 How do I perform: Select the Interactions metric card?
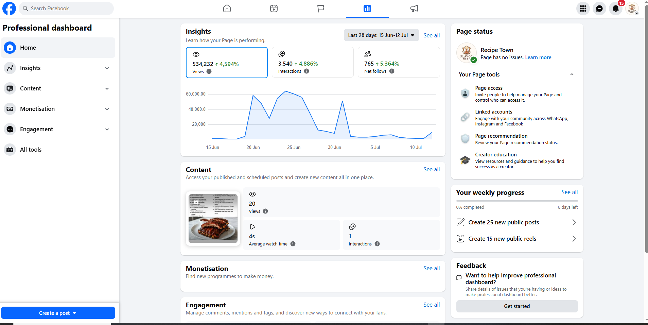coord(313,62)
